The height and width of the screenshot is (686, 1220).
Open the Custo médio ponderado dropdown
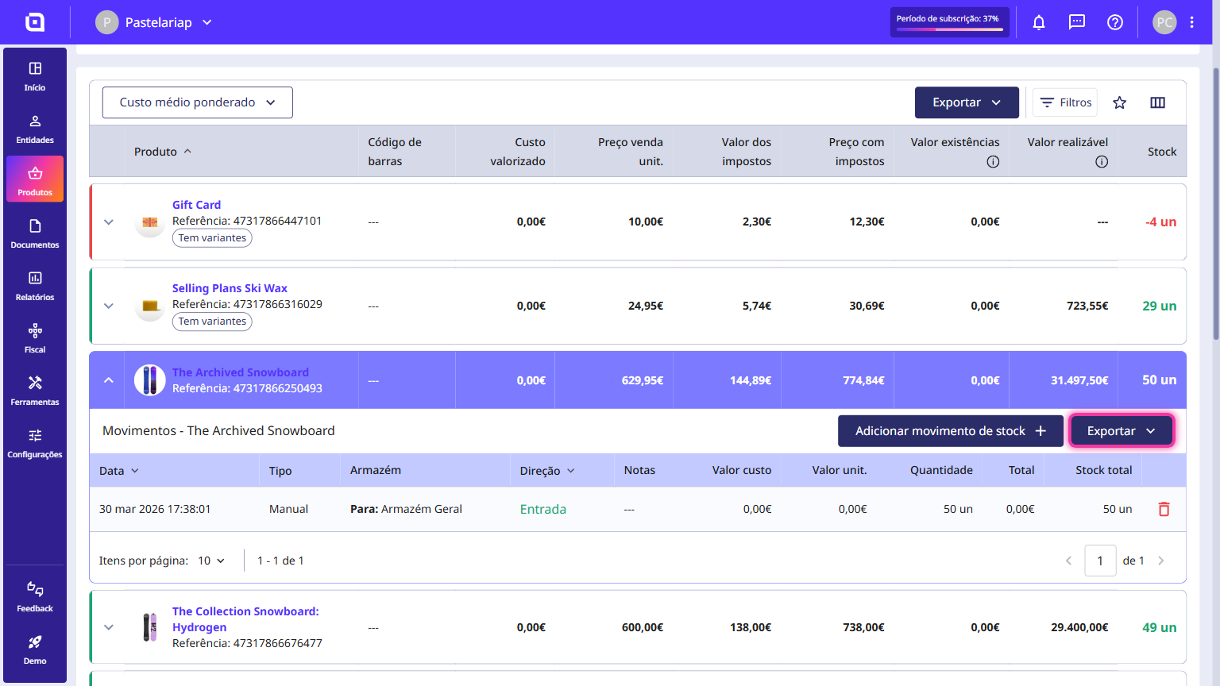[x=198, y=102]
